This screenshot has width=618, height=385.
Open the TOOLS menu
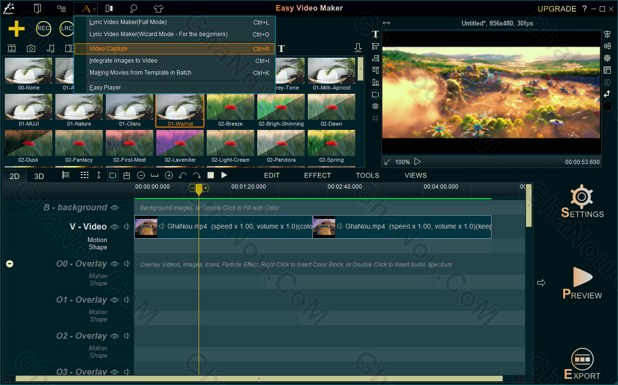pyautogui.click(x=367, y=175)
